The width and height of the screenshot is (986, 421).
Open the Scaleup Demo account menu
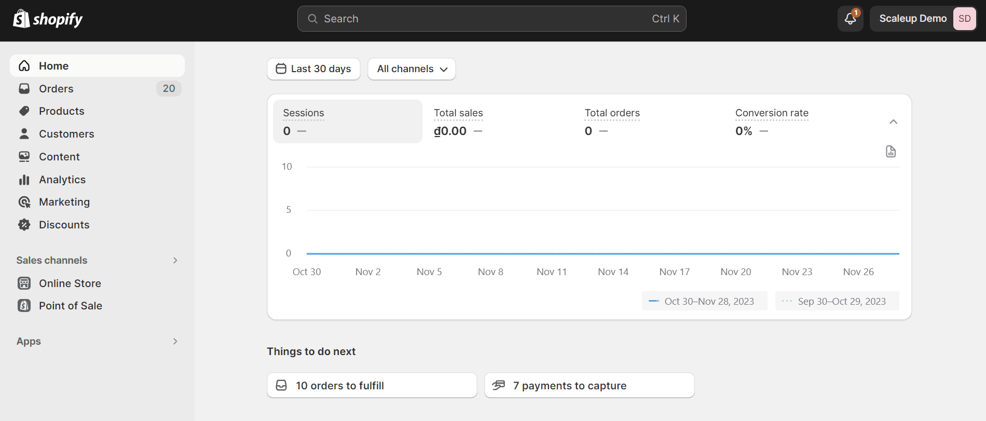923,19
